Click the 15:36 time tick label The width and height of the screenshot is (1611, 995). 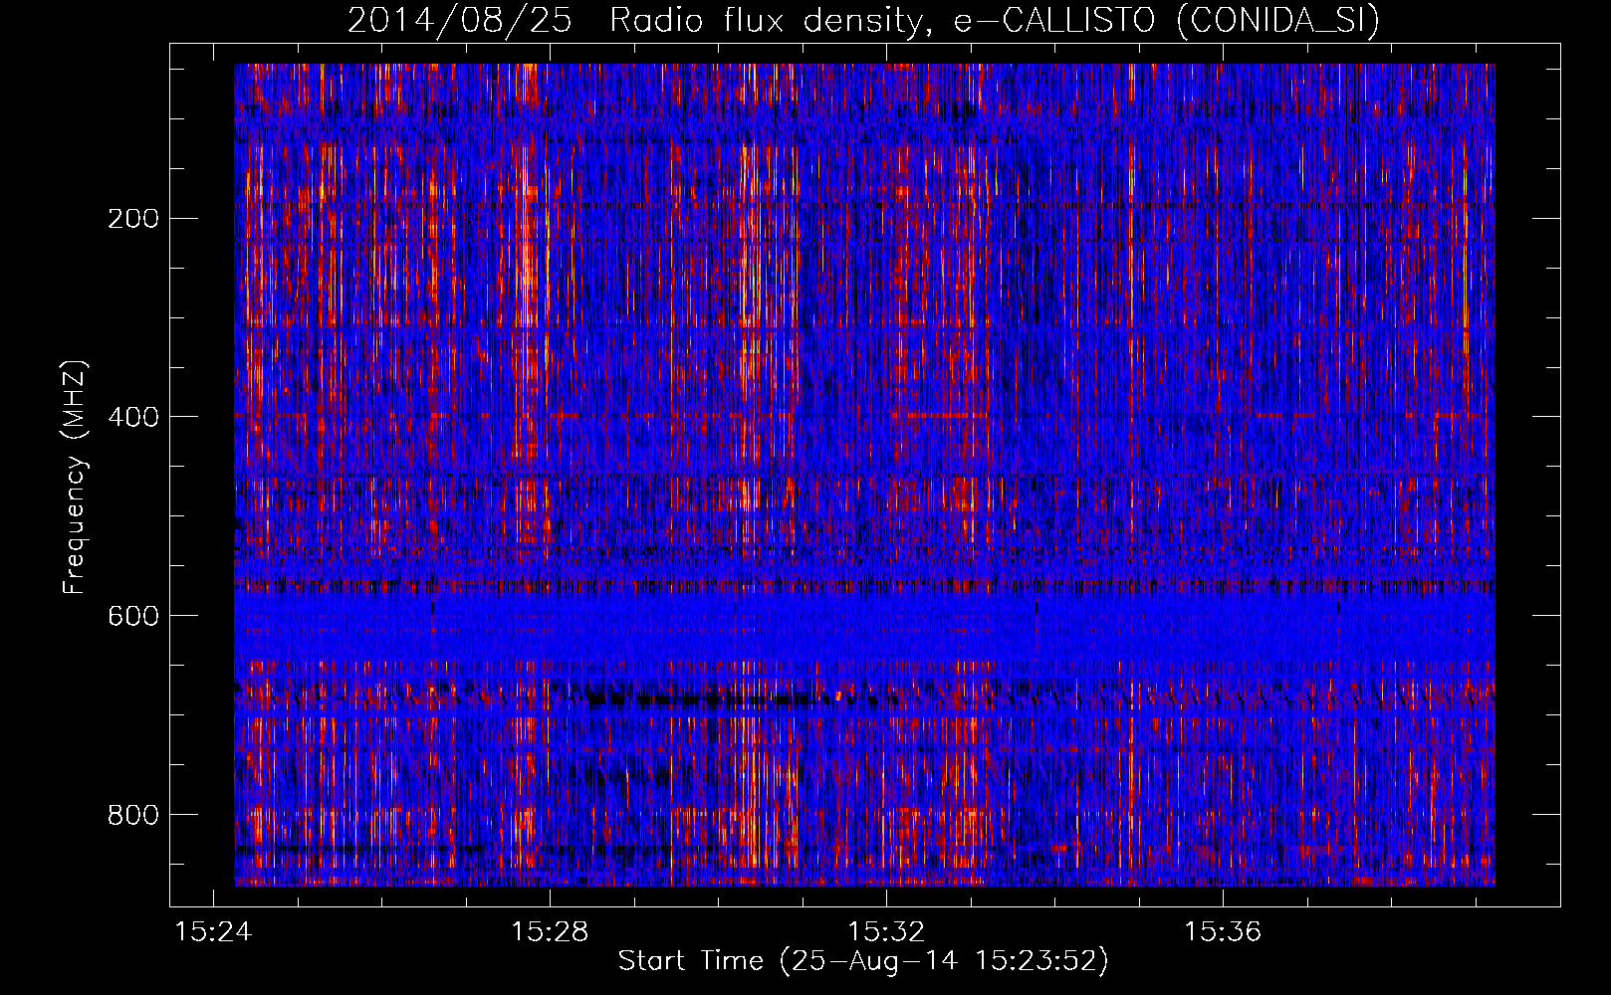[1223, 932]
